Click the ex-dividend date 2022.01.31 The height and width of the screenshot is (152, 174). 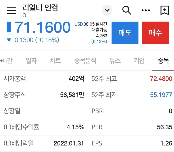pos(69,143)
